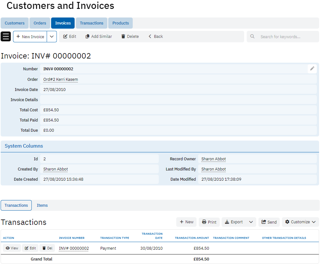
Task: Add a New transaction
Action: coord(186,222)
